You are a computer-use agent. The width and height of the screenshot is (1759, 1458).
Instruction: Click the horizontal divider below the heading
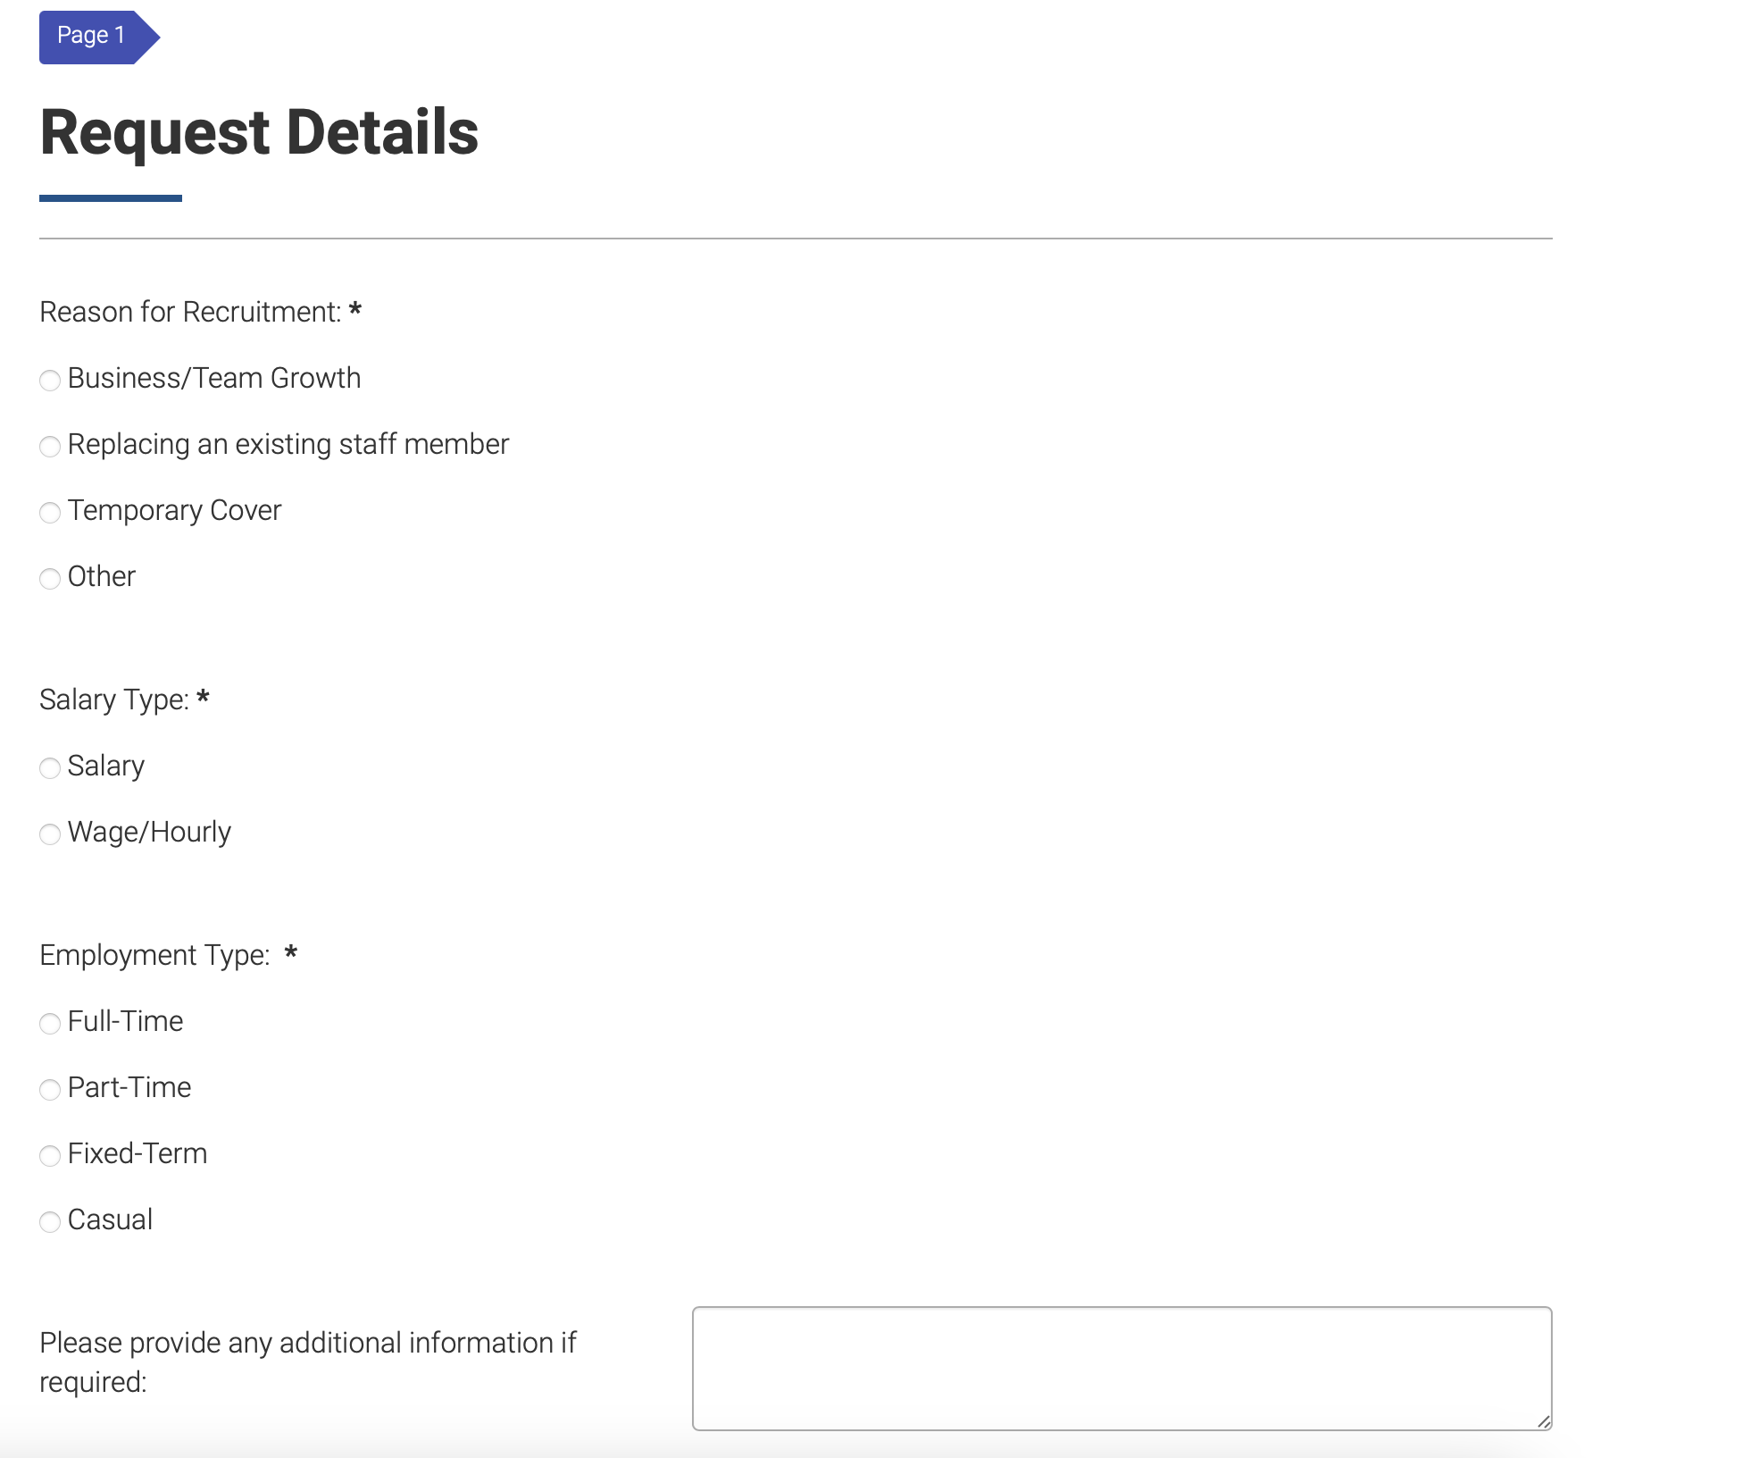[795, 238]
